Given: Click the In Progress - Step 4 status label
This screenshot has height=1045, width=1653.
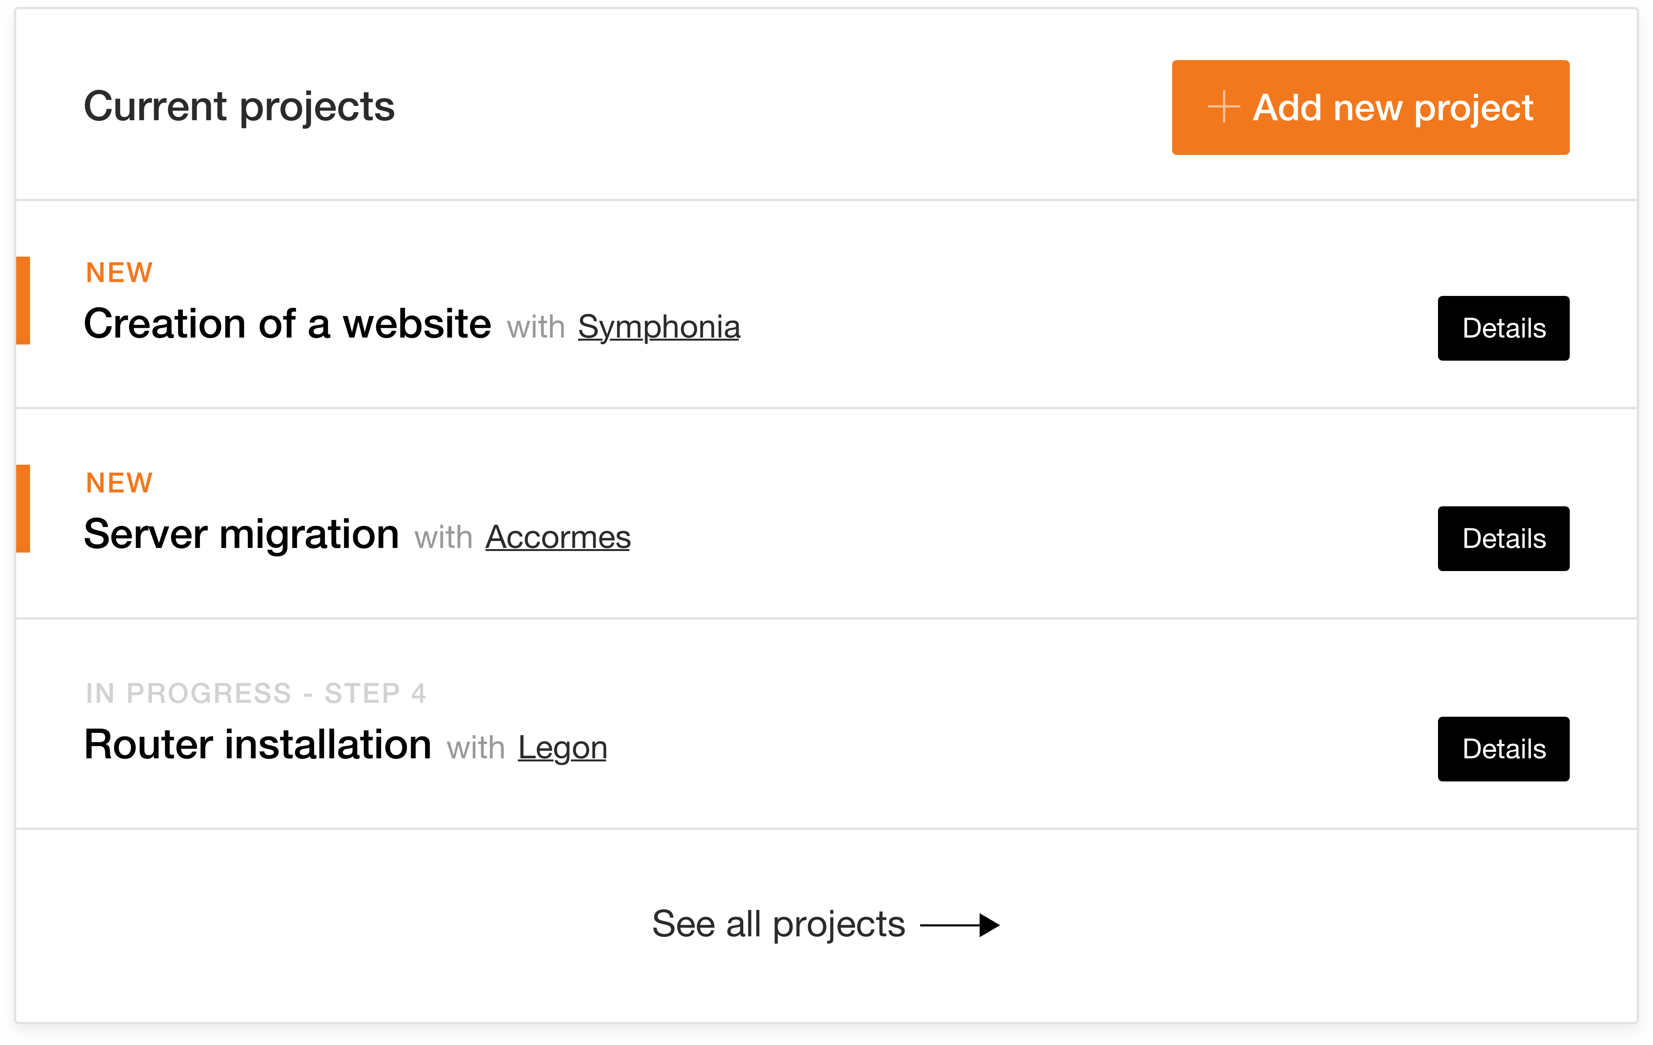Looking at the screenshot, I should point(256,694).
